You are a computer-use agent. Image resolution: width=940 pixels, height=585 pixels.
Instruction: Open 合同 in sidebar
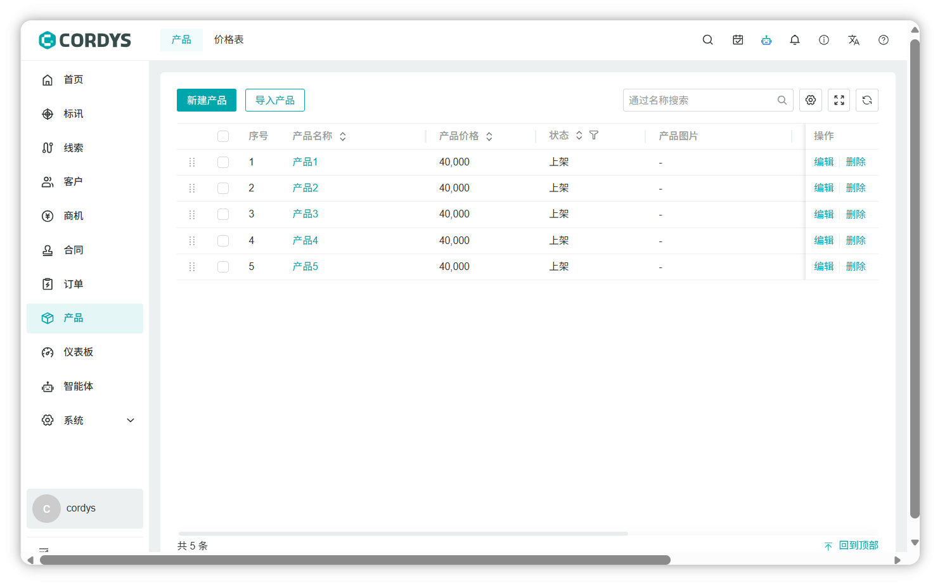coord(85,250)
